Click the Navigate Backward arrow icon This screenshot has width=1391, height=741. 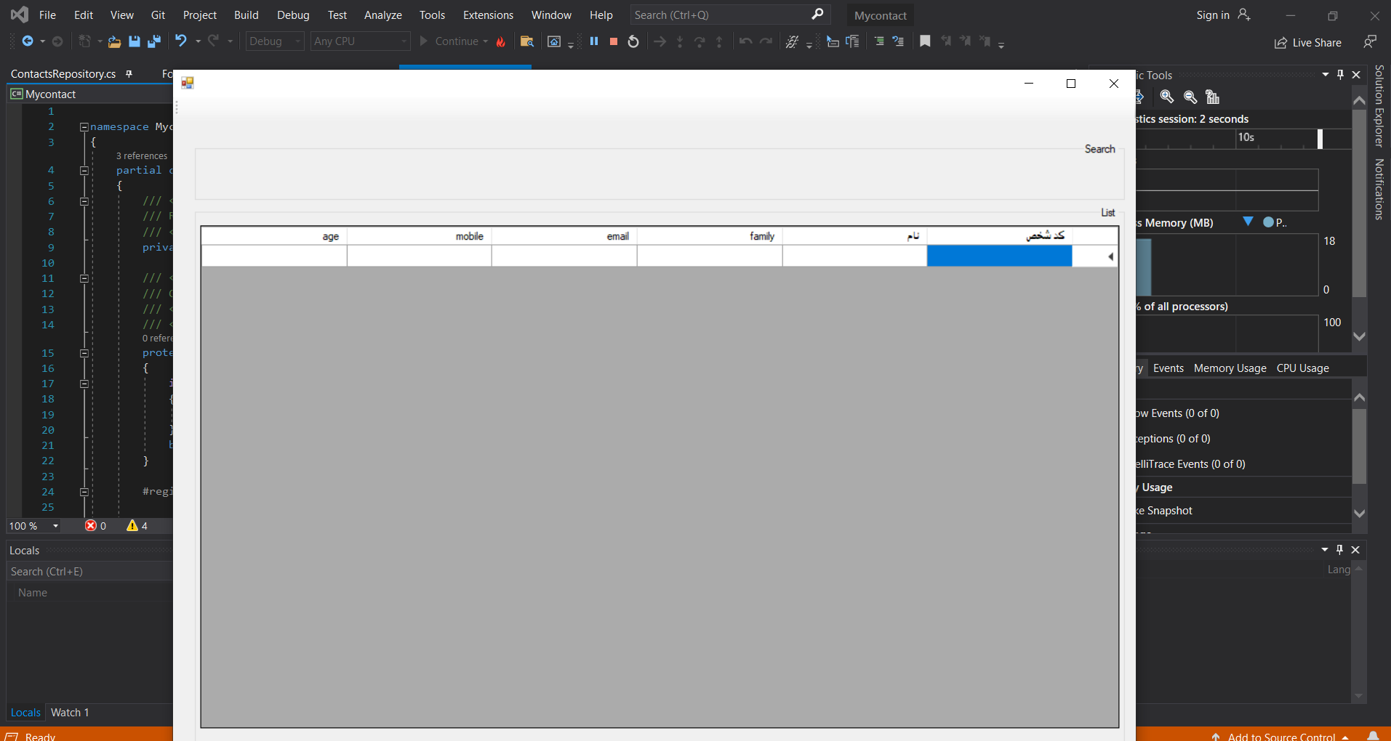click(28, 41)
